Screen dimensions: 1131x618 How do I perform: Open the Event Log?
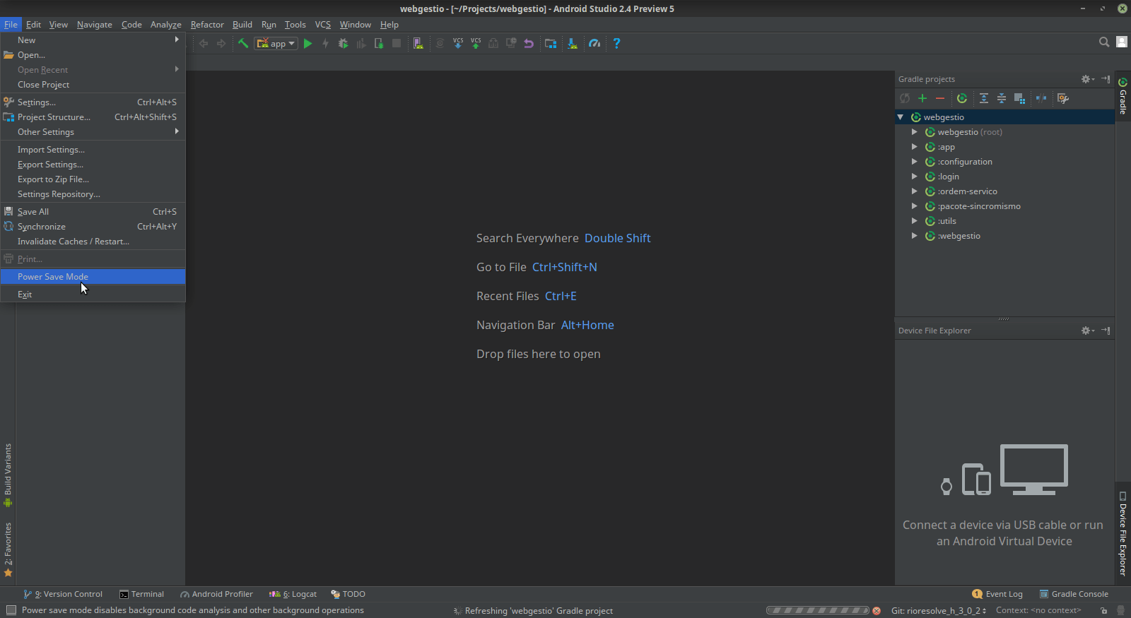click(x=997, y=595)
